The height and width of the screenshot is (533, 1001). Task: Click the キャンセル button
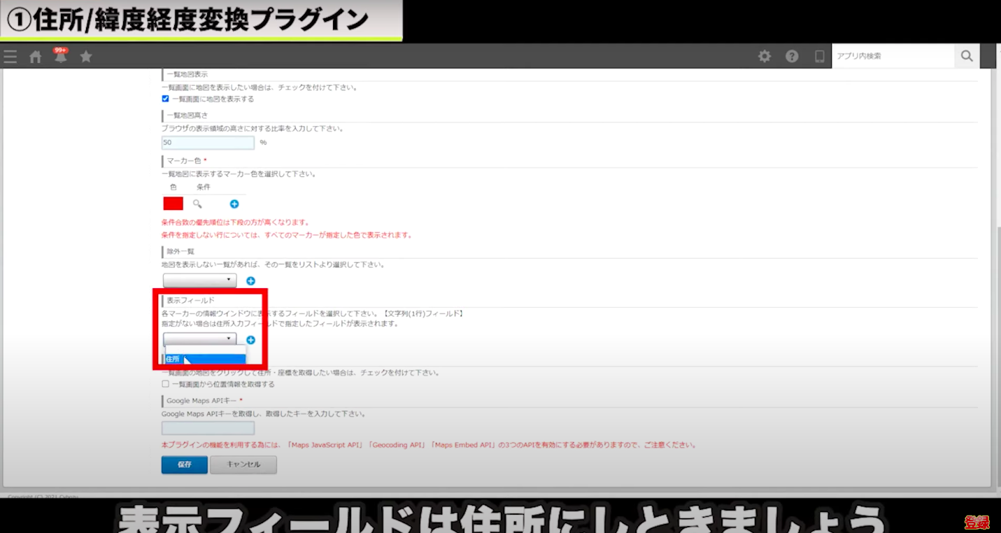243,464
